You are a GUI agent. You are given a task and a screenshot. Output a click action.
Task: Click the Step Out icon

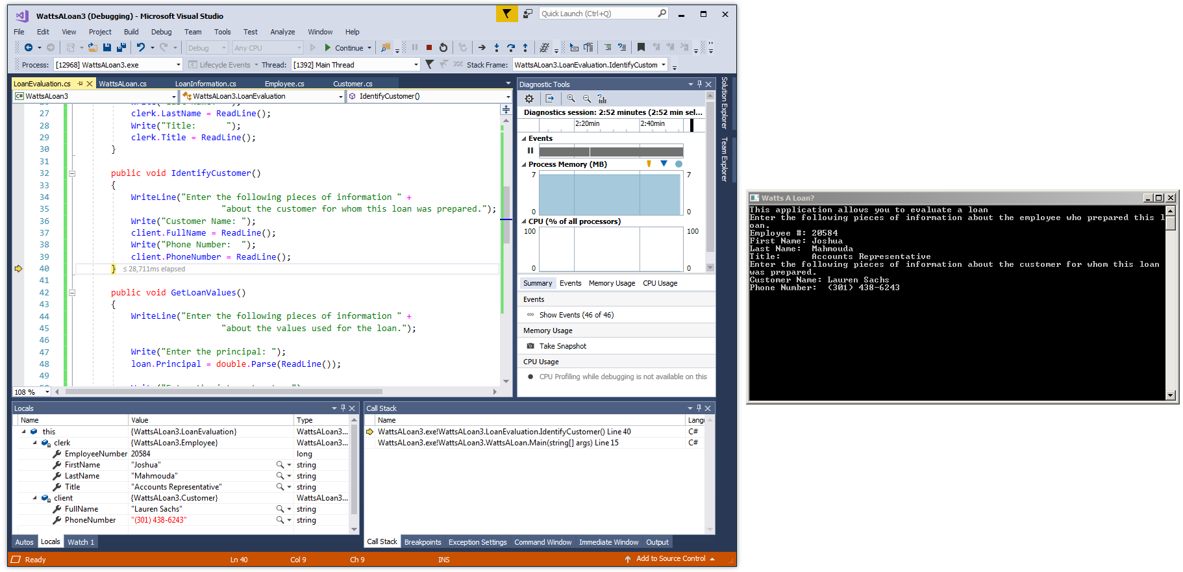[x=525, y=47]
